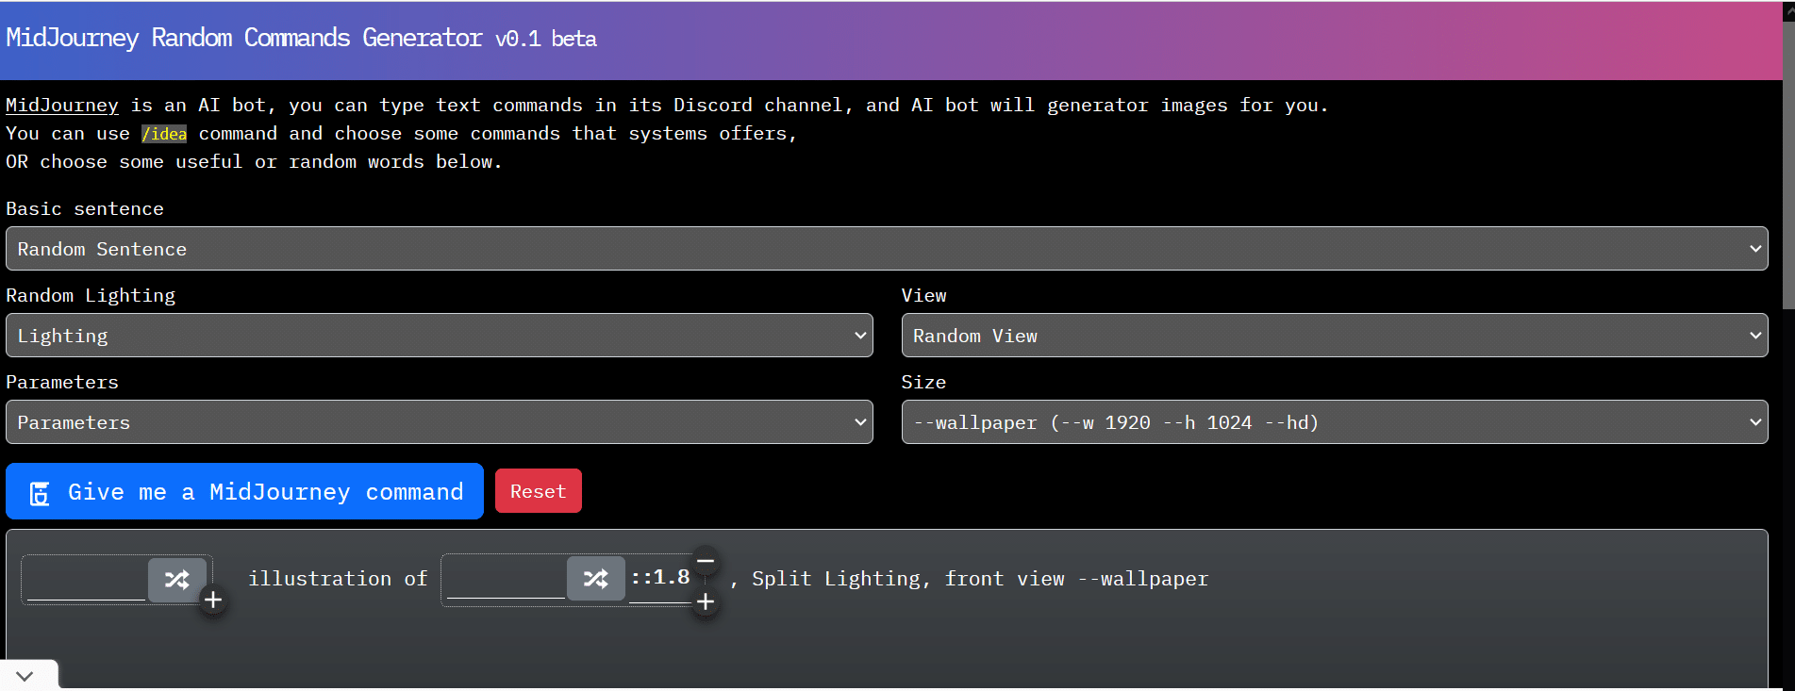Click the first blank word input field
Viewport: 1795px width, 691px height.
pos(86,579)
